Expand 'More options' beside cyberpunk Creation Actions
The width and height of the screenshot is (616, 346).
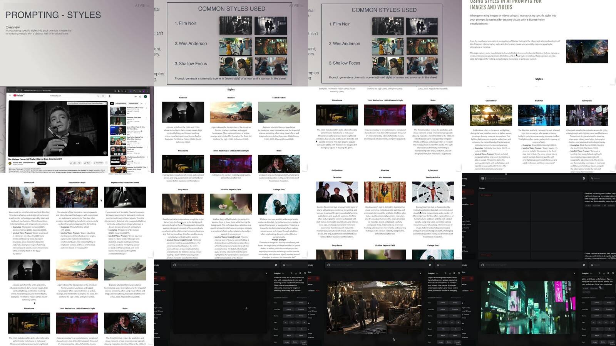coord(609,298)
